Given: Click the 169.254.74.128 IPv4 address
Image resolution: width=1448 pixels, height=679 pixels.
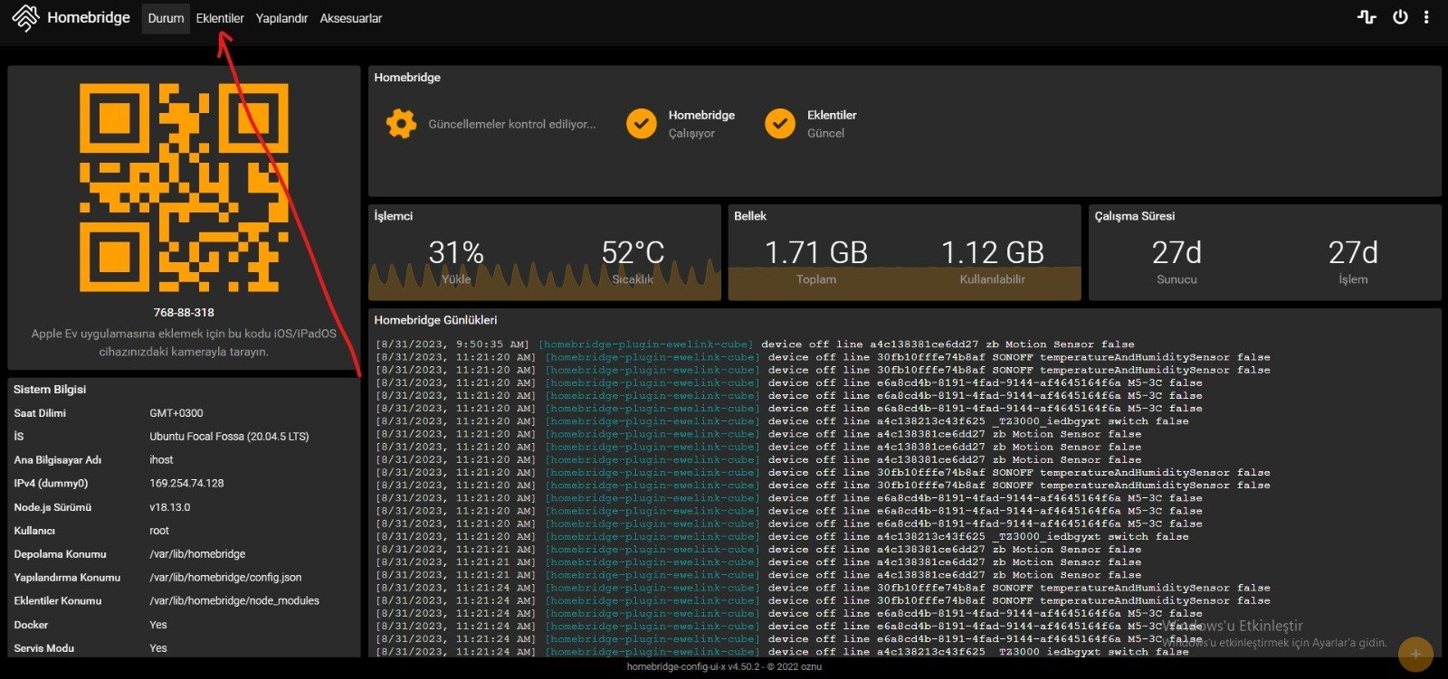Looking at the screenshot, I should click(186, 484).
